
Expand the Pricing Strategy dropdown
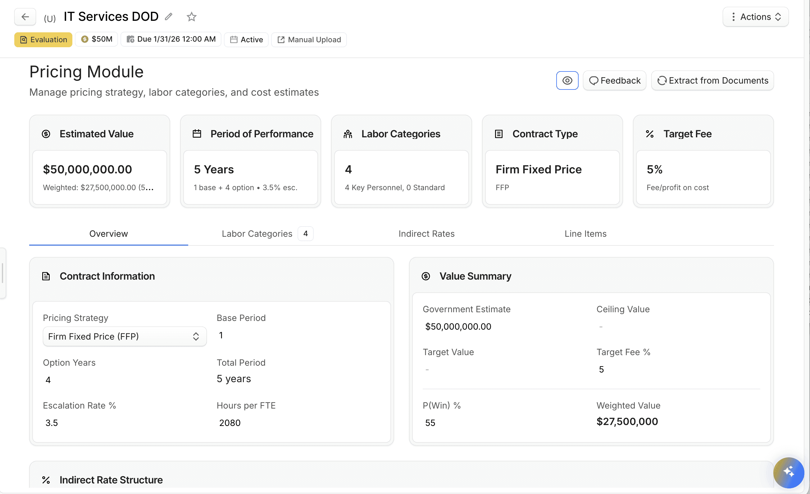point(125,336)
